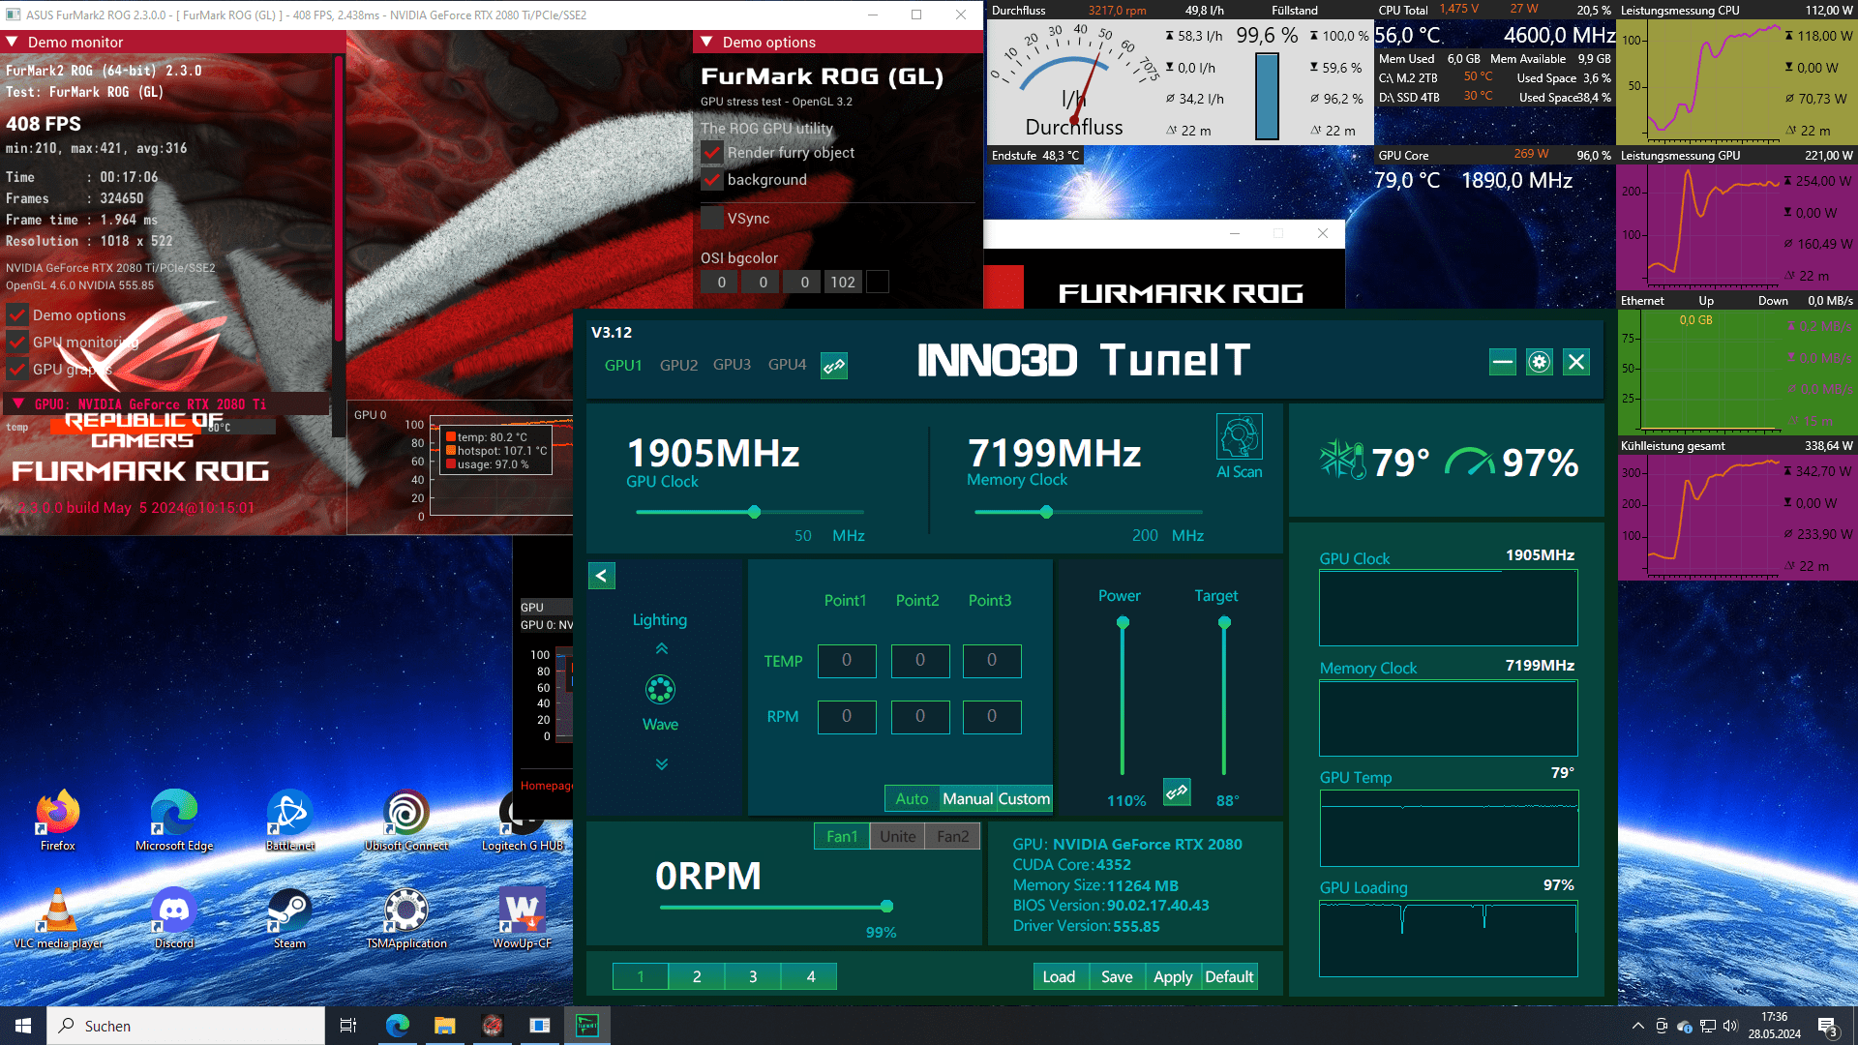Open Steam desktop shortcut

tap(289, 919)
